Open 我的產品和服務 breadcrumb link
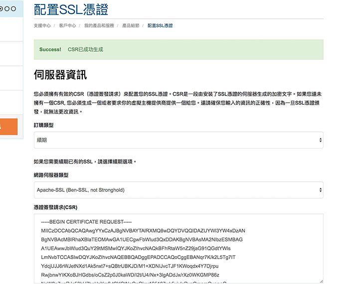The width and height of the screenshot is (349, 284). click(99, 25)
